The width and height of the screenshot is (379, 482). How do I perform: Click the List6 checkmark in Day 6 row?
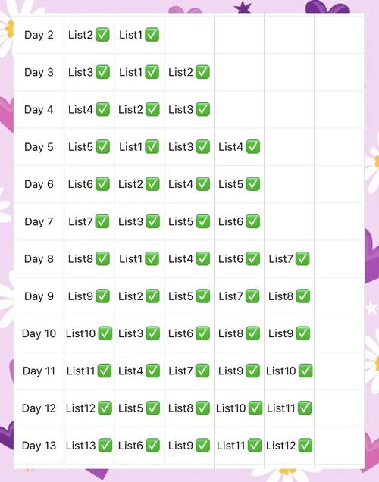pos(102,184)
